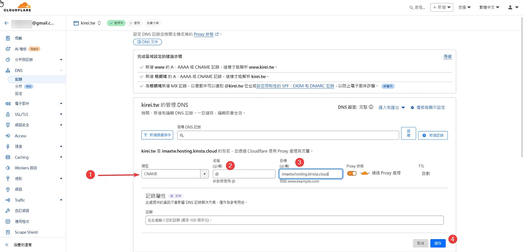This screenshot has height=252, width=523.
Task: Click the 取消 cancel button
Action: click(420, 243)
